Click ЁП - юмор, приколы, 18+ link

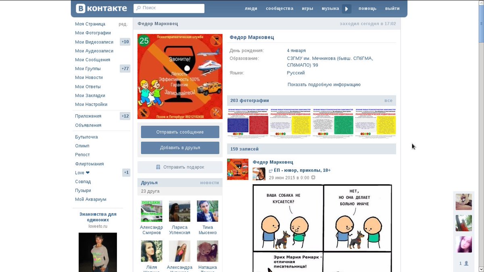302,170
